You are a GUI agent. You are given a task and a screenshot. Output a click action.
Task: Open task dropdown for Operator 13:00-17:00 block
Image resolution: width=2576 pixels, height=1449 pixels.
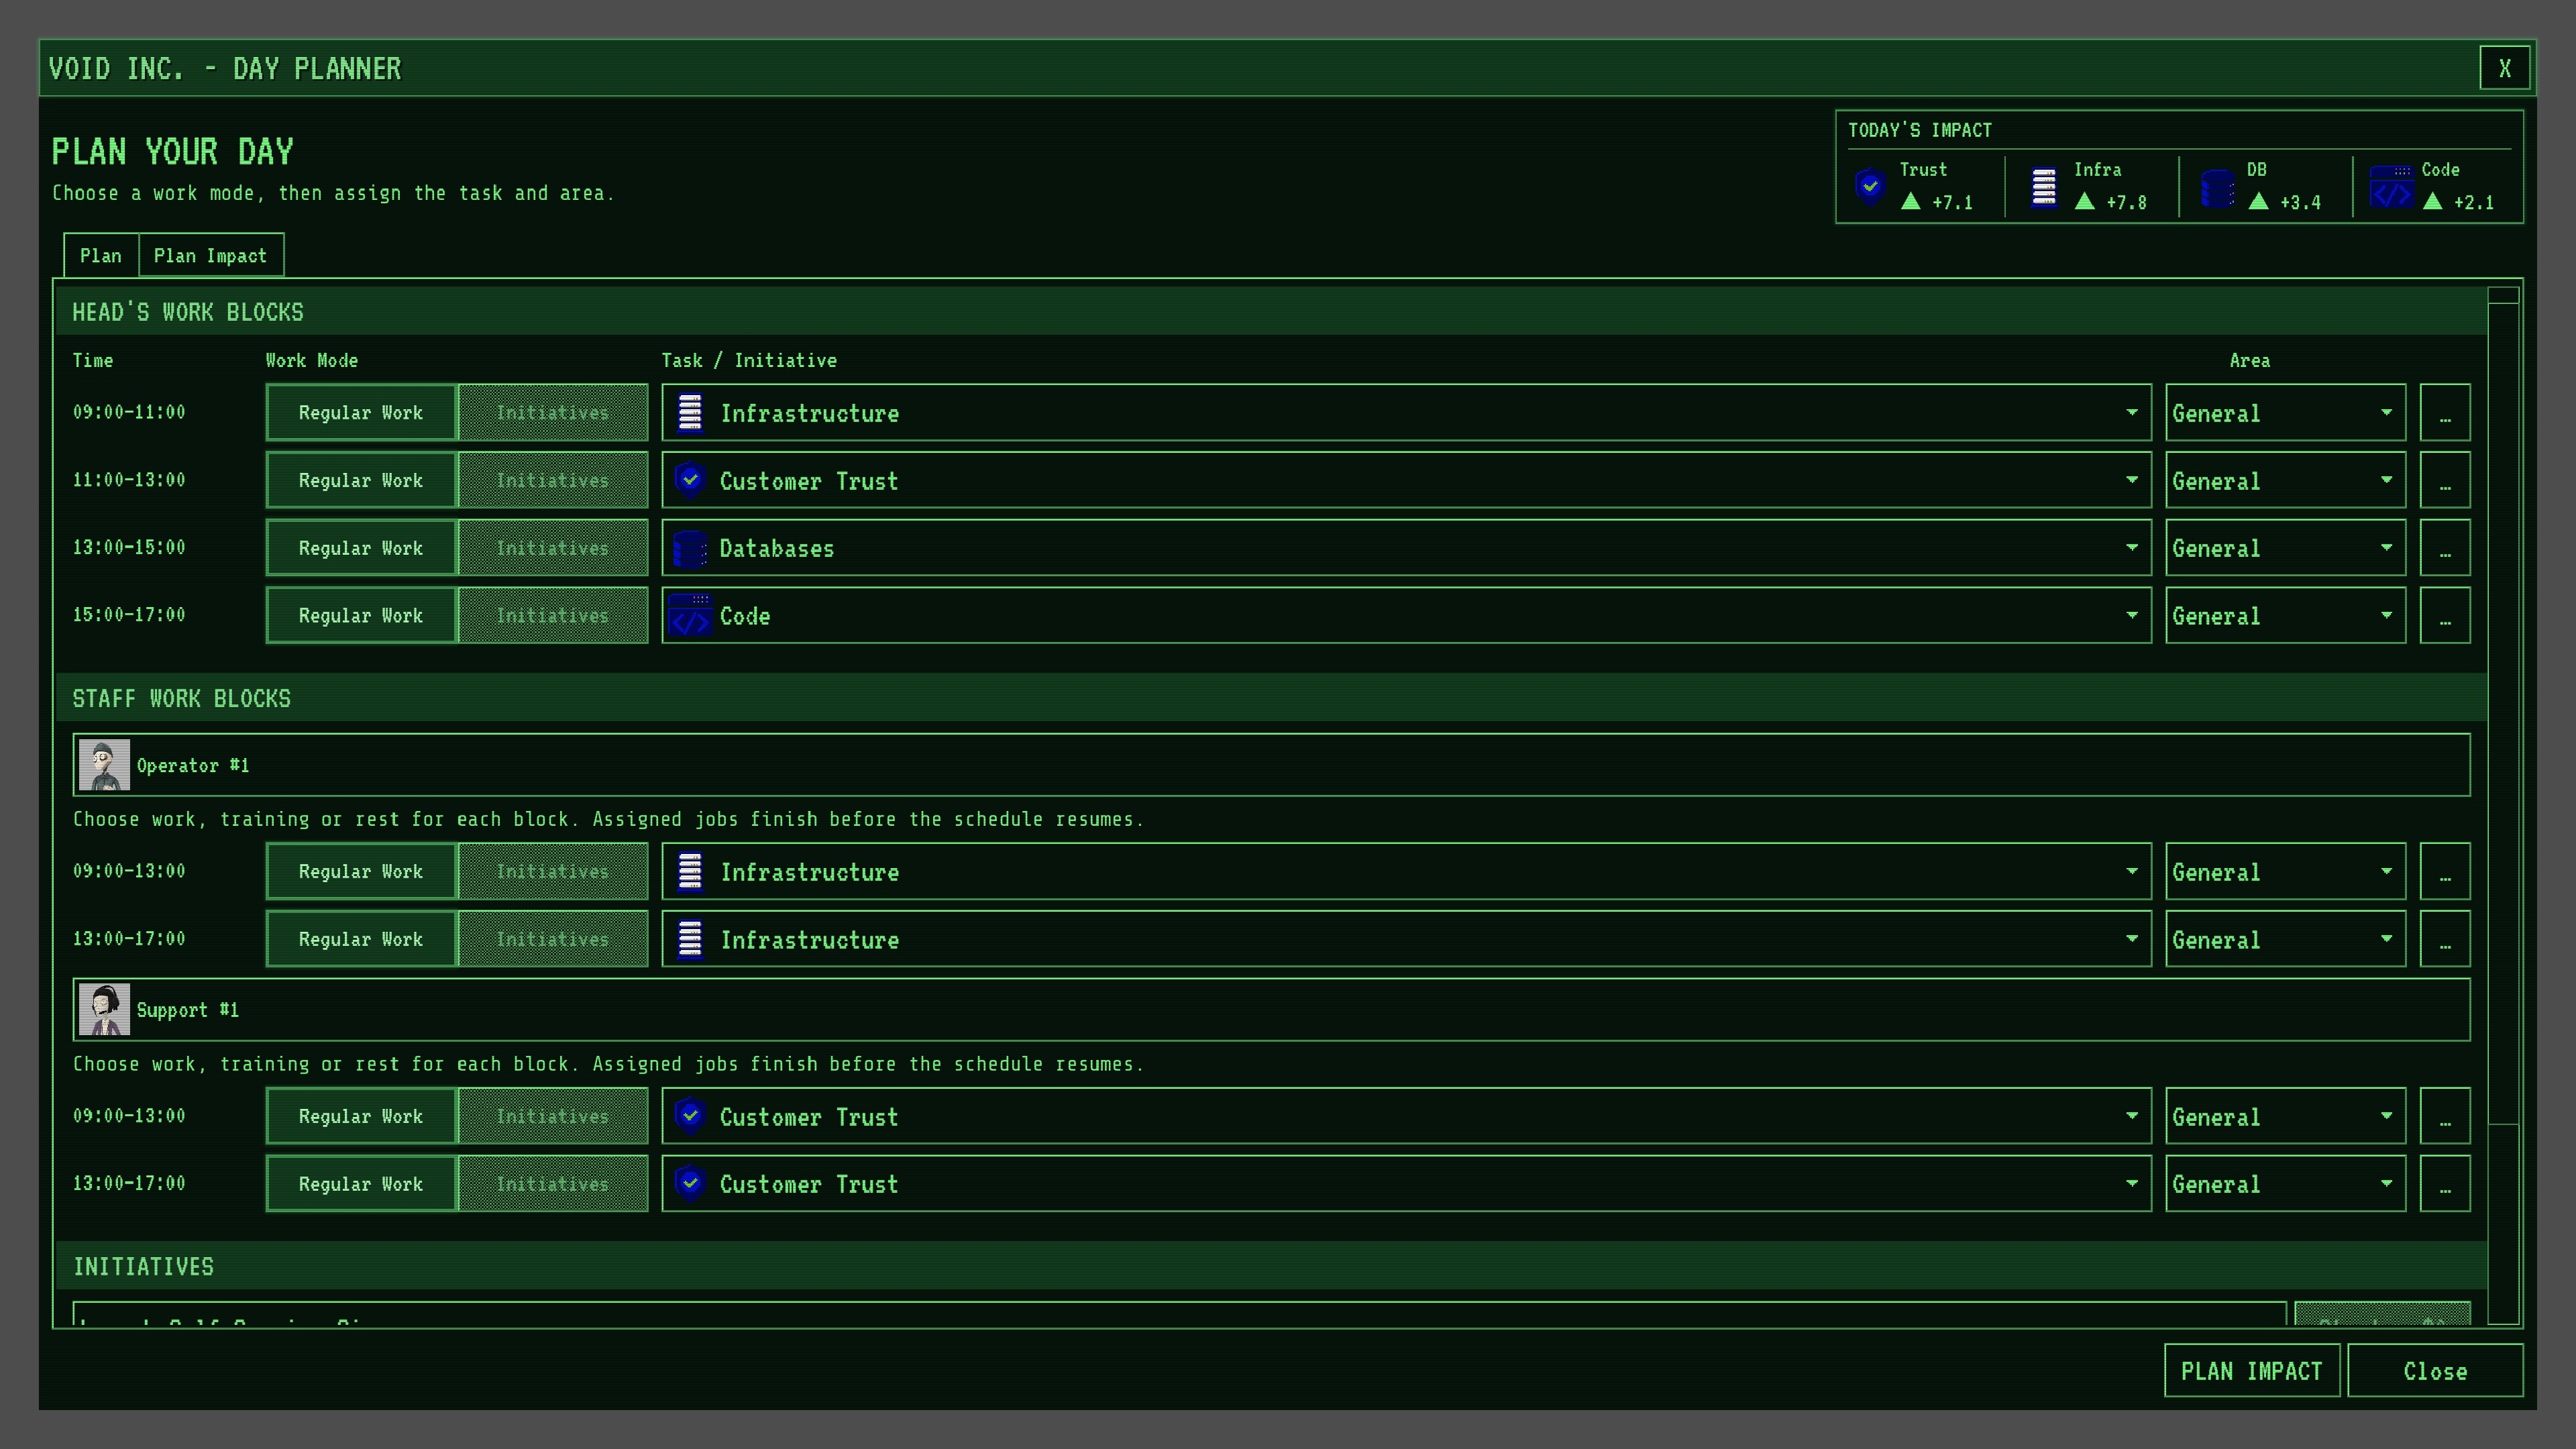click(1406, 939)
